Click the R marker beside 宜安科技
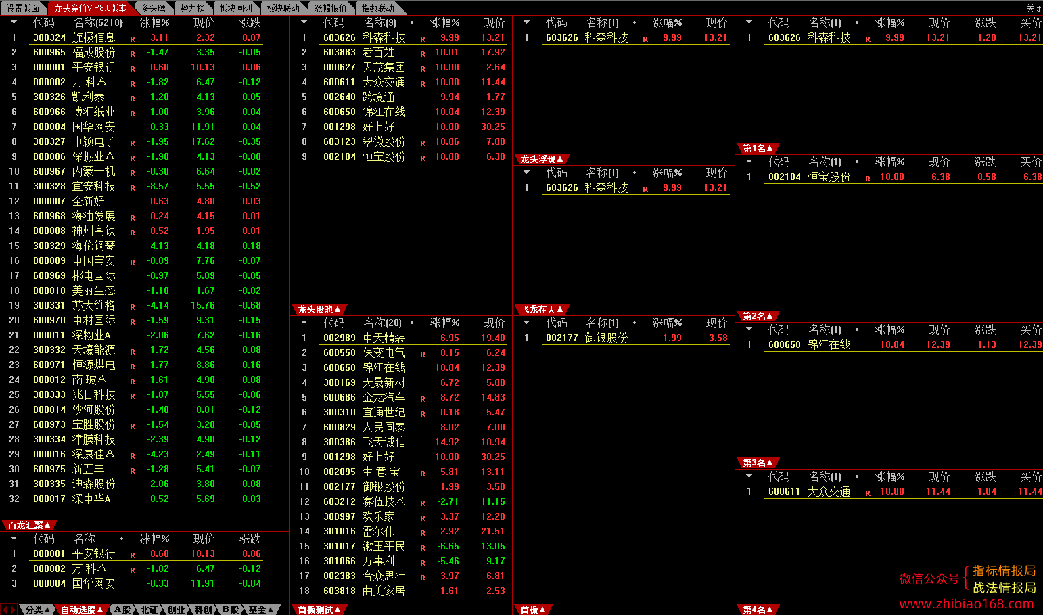This screenshot has height=615, width=1043. (x=133, y=188)
